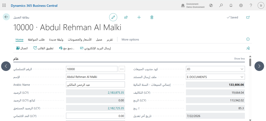The height and width of the screenshot is (121, 266).
Task: Open the app launcher grid icon
Action: [4, 5]
